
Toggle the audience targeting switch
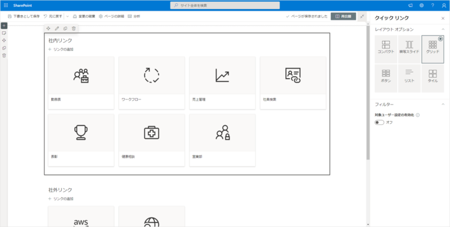[x=380, y=122]
